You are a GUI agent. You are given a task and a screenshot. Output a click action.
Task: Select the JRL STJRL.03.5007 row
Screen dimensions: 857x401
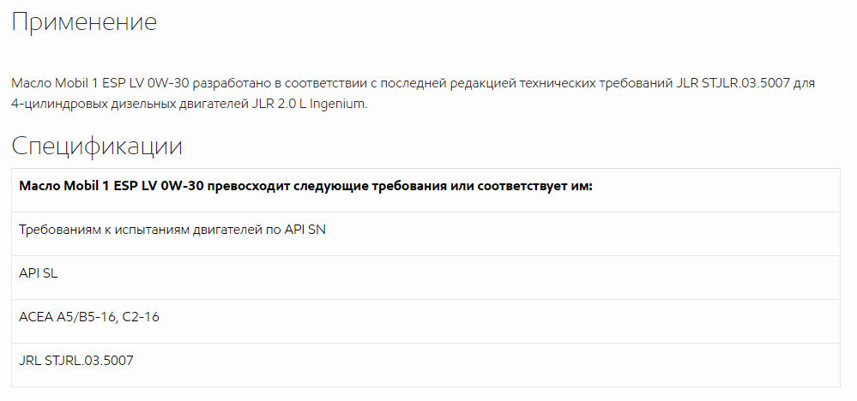coord(425,364)
